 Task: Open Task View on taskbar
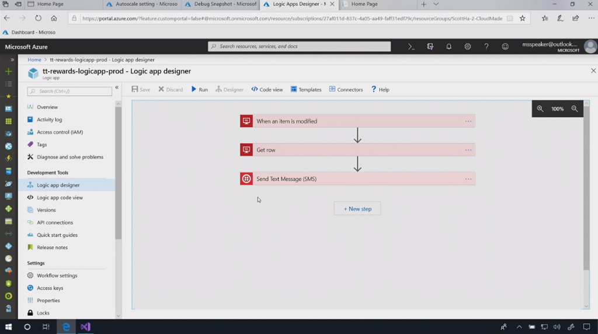click(x=46, y=327)
